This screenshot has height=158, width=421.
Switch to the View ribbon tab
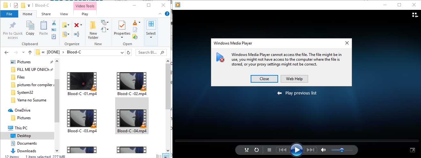(x=64, y=14)
